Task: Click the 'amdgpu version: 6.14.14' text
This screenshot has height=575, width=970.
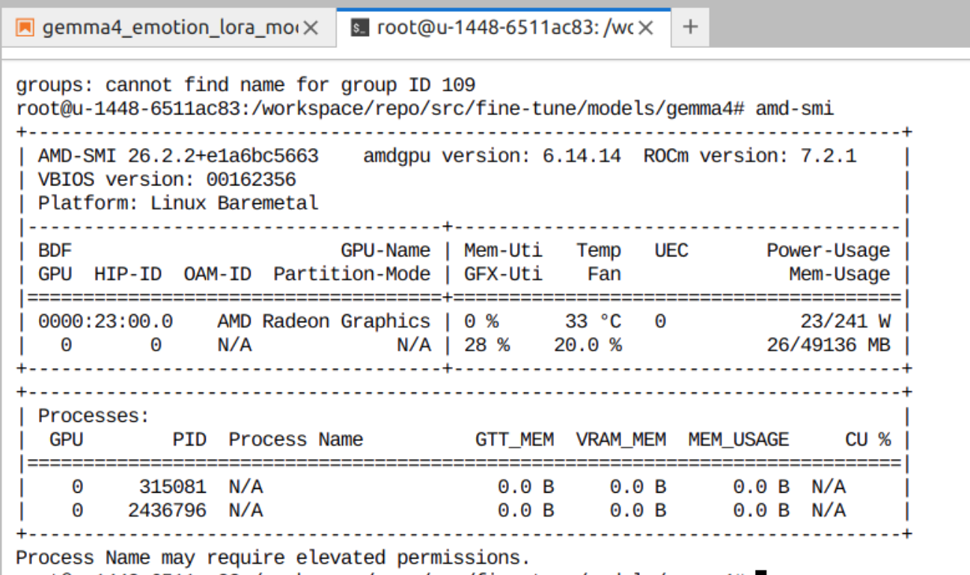Action: [x=492, y=156]
